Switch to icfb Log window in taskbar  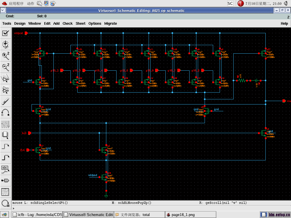point(37,215)
